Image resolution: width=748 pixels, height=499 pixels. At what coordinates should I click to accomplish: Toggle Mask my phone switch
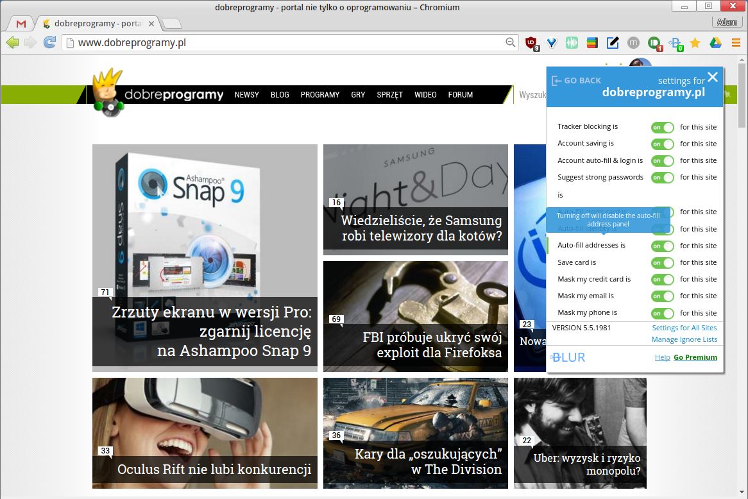pos(663,314)
